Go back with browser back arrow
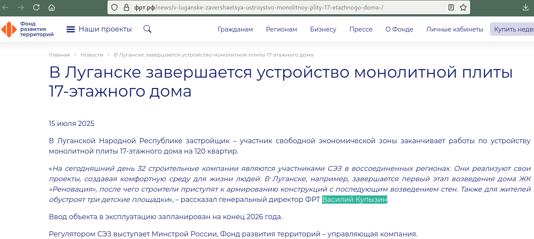Viewport: 534px width, 239px height. coord(6,7)
